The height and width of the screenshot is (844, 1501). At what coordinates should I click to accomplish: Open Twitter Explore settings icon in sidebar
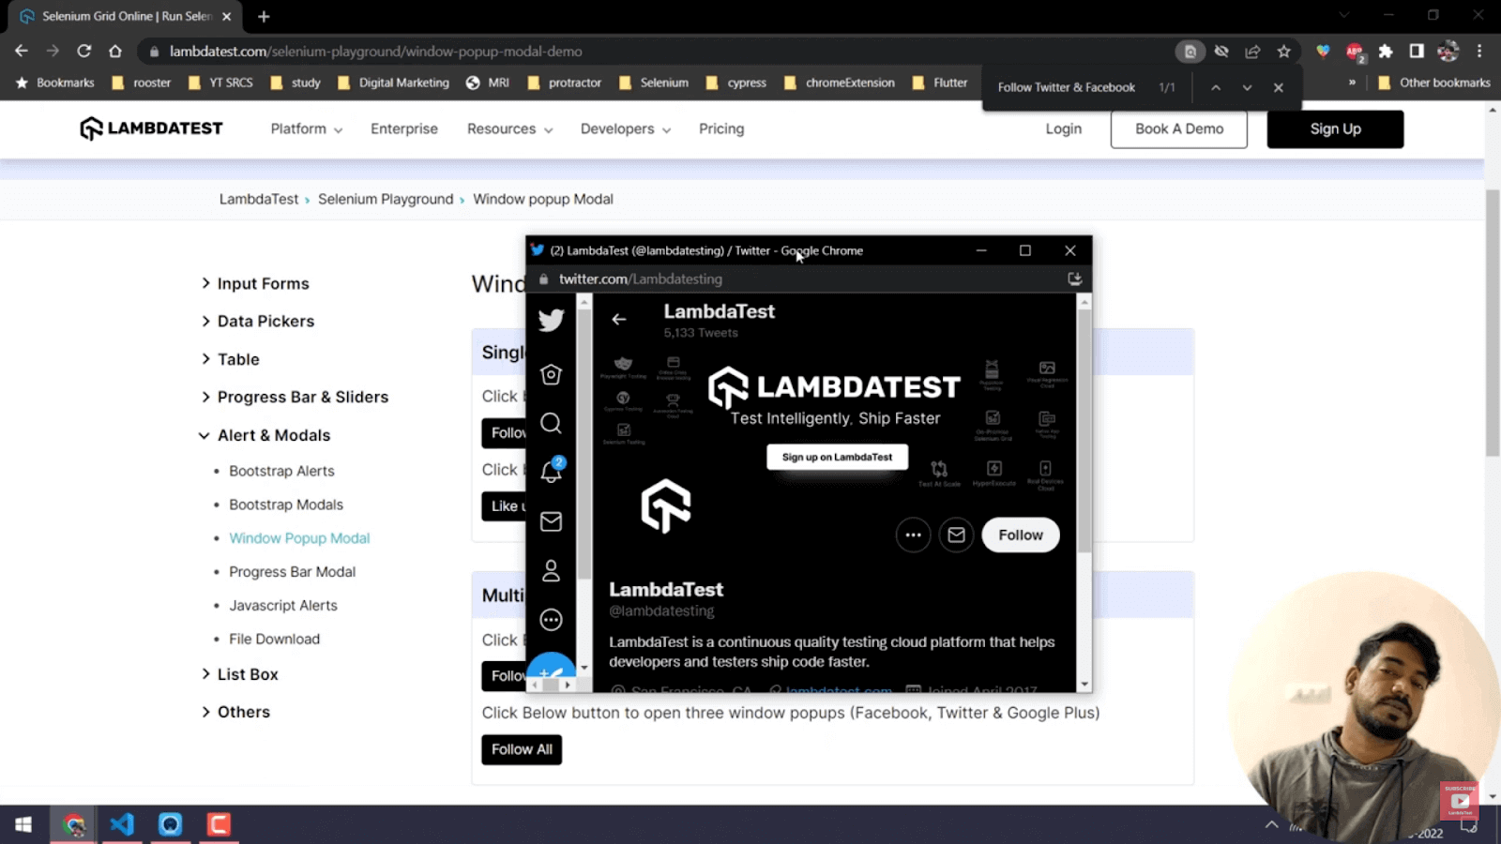click(552, 374)
